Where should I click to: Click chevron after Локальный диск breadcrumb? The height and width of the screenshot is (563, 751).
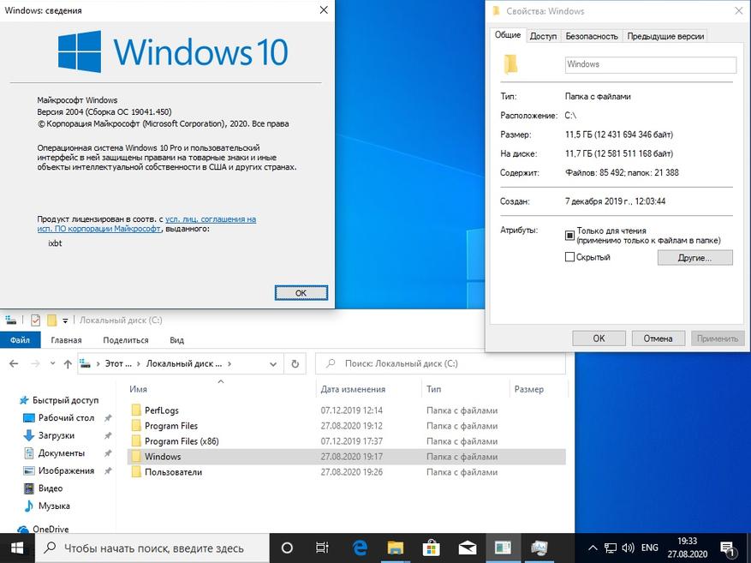229,363
